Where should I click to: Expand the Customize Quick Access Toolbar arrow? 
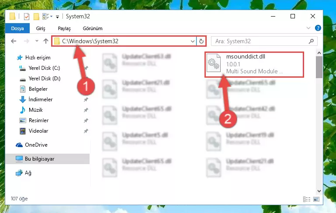57,17
